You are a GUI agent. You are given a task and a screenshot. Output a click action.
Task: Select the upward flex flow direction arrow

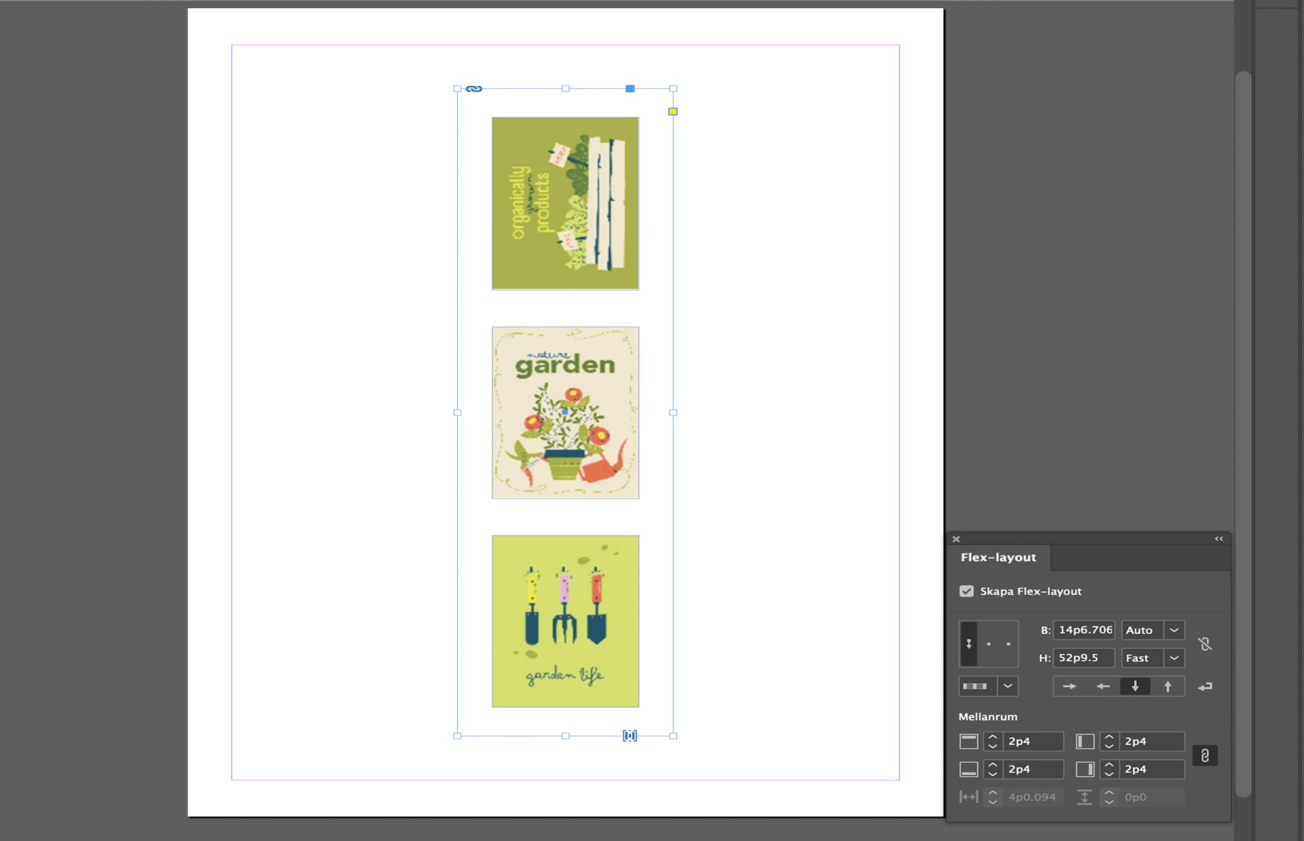[1168, 686]
